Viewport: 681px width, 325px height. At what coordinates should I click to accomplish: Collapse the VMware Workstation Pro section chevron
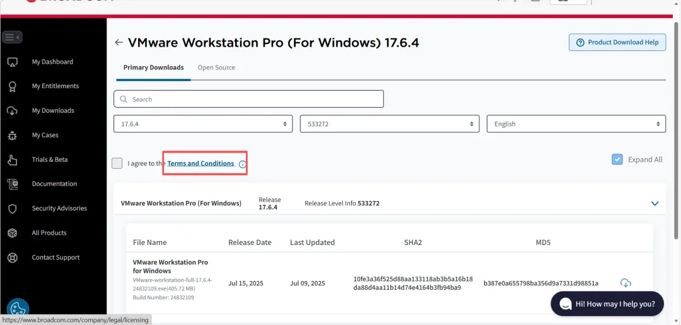click(655, 203)
